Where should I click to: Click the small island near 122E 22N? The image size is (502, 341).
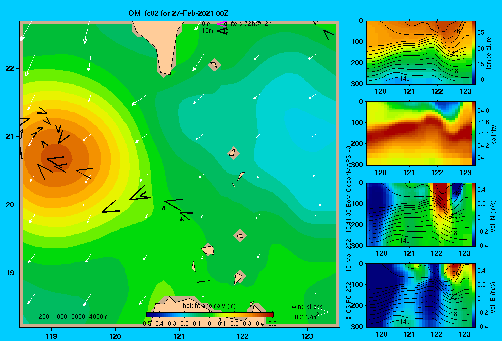click(x=214, y=65)
